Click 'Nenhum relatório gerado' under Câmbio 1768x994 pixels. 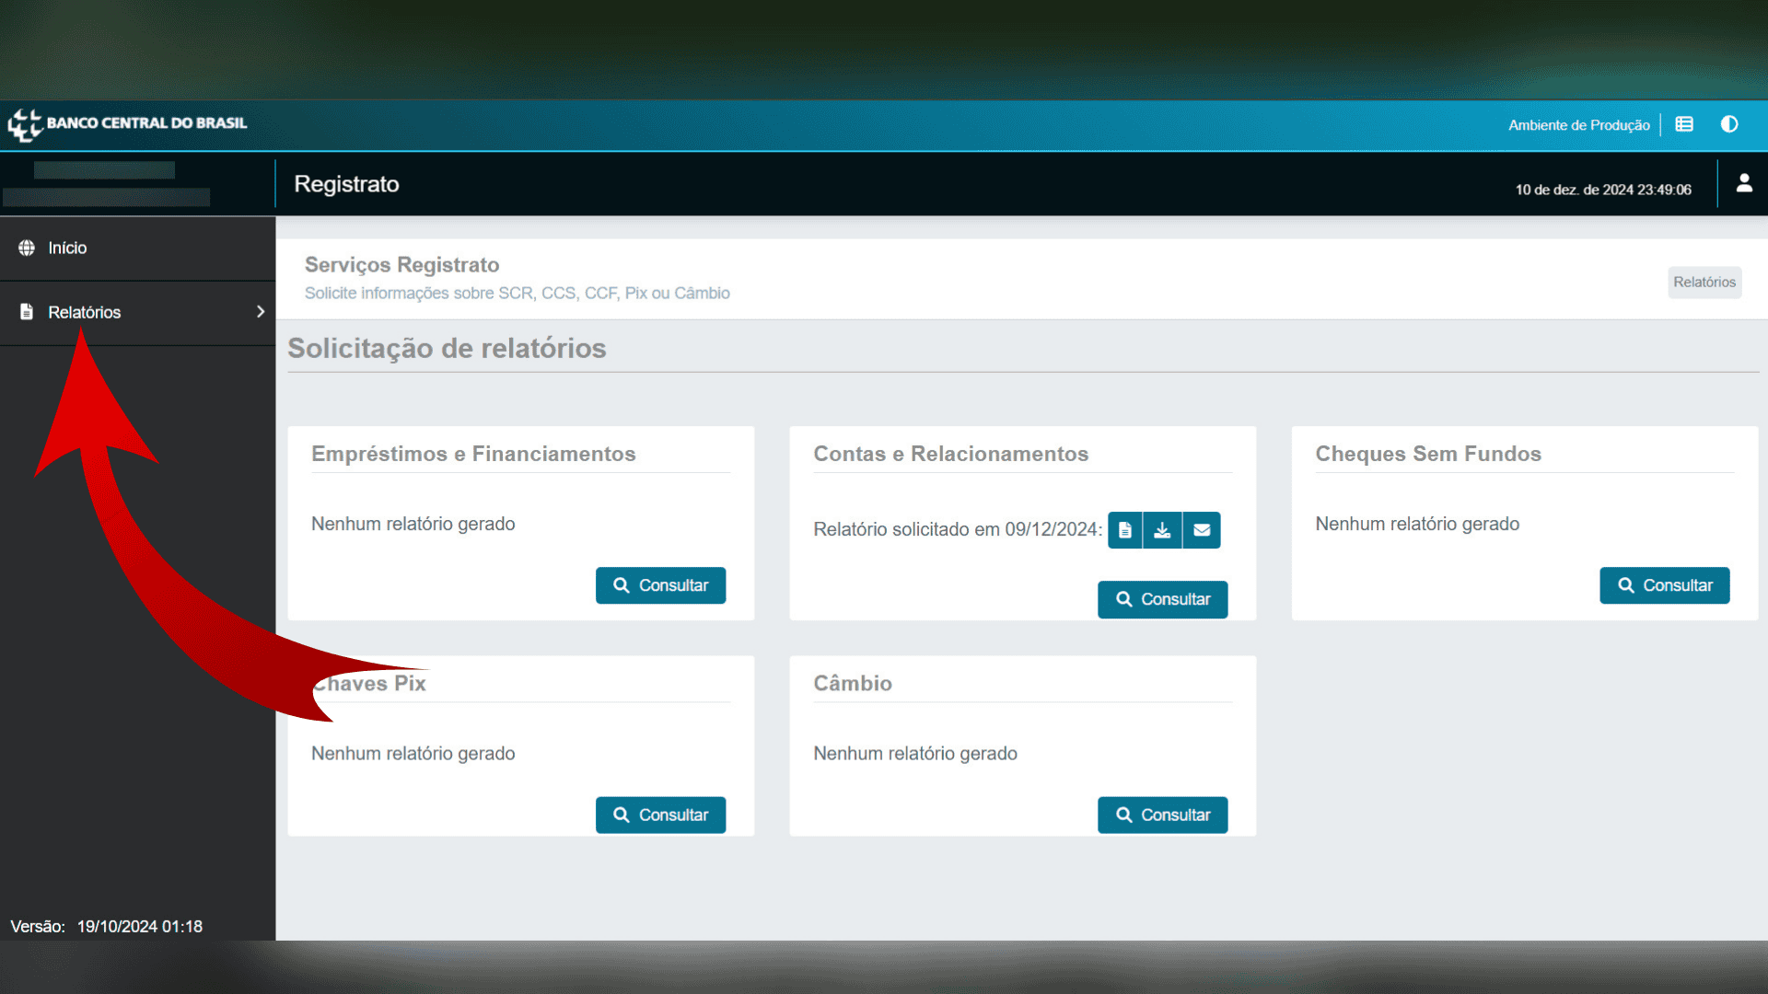coord(915,754)
